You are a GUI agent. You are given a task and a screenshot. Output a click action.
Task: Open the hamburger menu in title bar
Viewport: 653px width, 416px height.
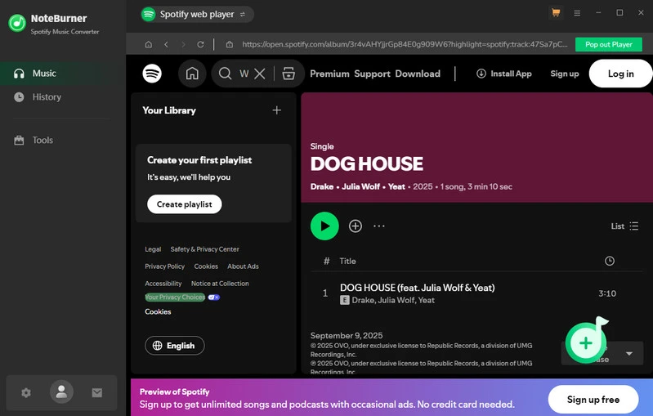coord(577,13)
